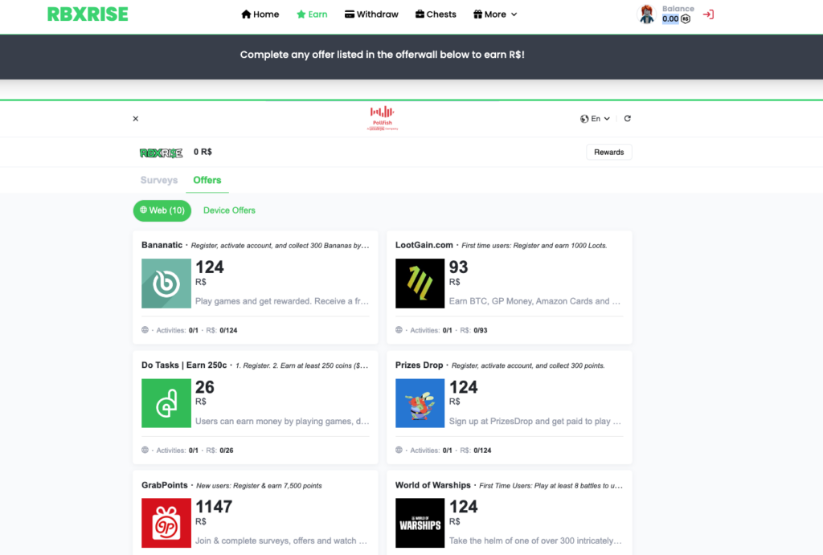Open the Bananatic offer title
Viewport: 823px width, 555px height.
pyautogui.click(x=162, y=245)
